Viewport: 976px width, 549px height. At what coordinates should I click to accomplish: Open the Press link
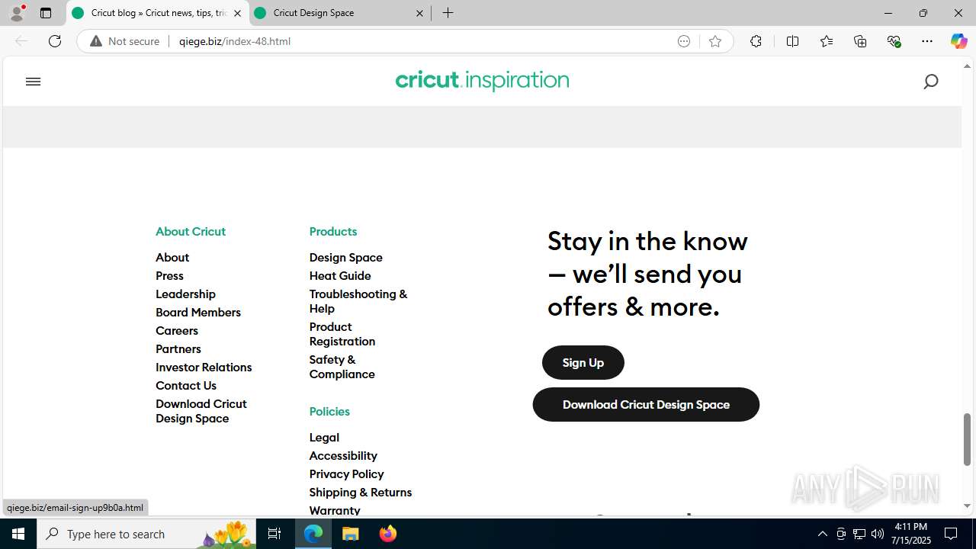[169, 276]
